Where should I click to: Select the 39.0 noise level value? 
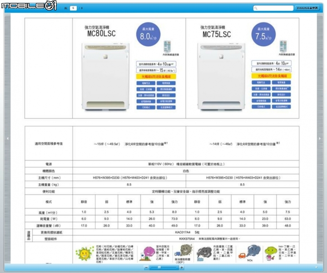pos(265,226)
